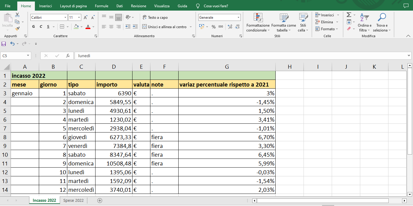The width and height of the screenshot is (413, 206).
Task: Switch to the Spese 2022 sheet tab
Action: 73,200
